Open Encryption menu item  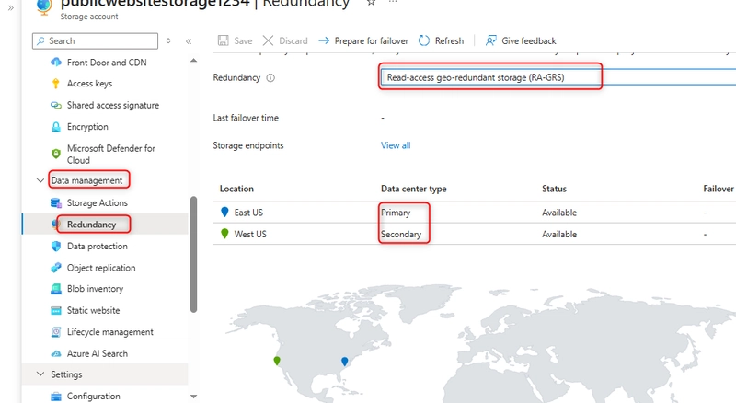pyautogui.click(x=87, y=127)
